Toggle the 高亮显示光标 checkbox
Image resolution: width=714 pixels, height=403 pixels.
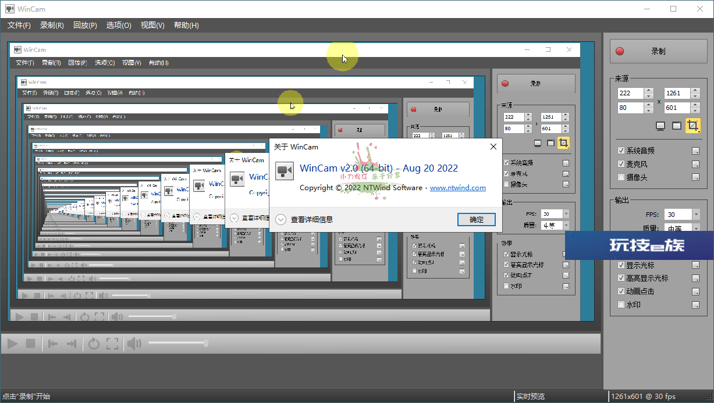[x=621, y=279]
